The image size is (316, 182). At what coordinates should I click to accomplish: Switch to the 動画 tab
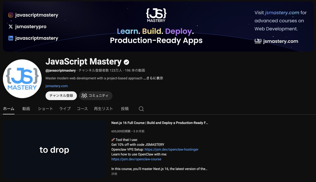point(26,109)
